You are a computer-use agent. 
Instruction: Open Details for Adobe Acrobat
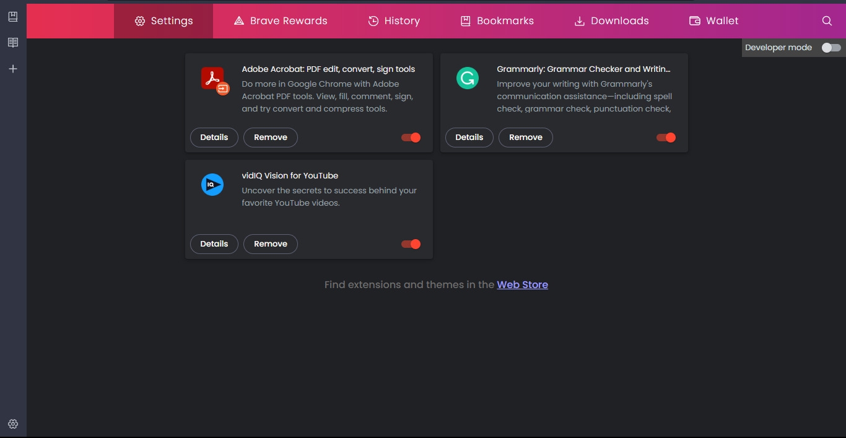pos(214,138)
